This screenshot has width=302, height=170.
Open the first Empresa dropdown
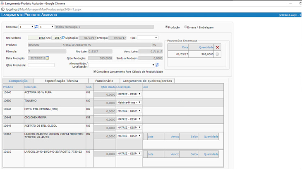coord(26,27)
